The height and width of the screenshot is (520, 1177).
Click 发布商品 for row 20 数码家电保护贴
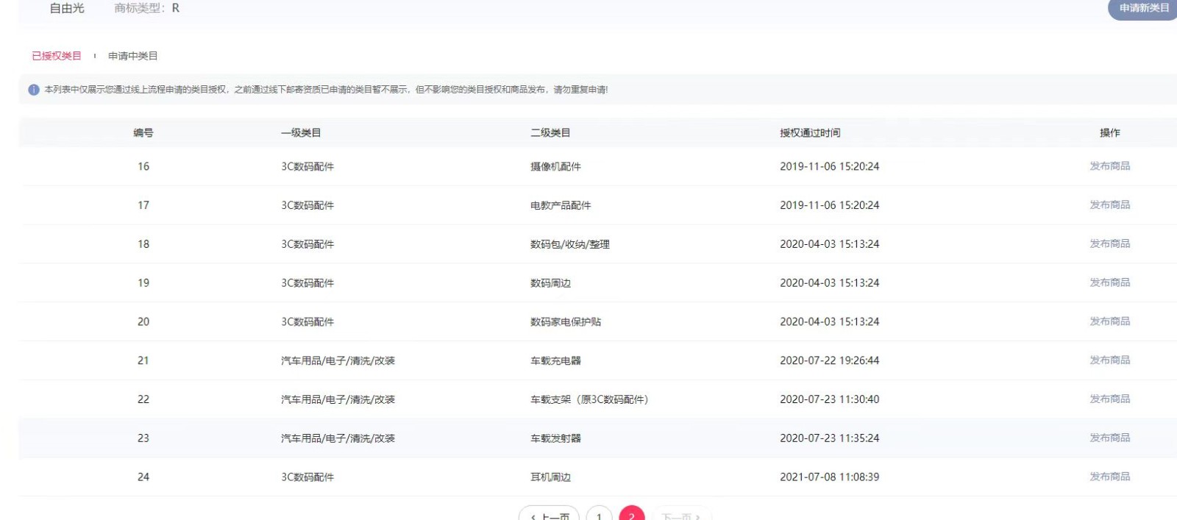[x=1110, y=321]
